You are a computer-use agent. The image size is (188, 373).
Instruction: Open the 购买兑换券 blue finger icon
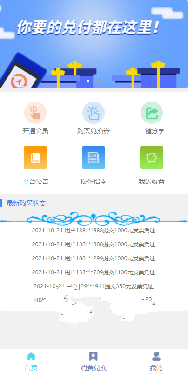pyautogui.click(x=94, y=113)
